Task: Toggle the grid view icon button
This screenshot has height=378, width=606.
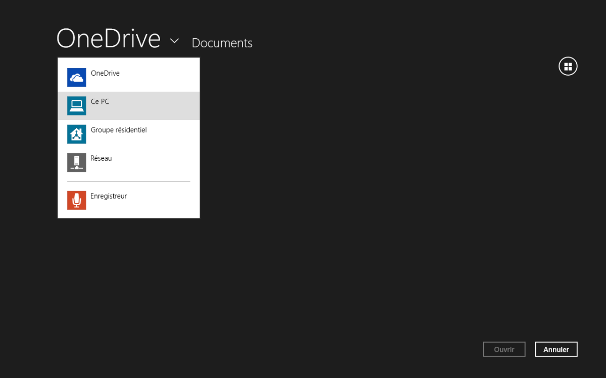Action: click(568, 66)
